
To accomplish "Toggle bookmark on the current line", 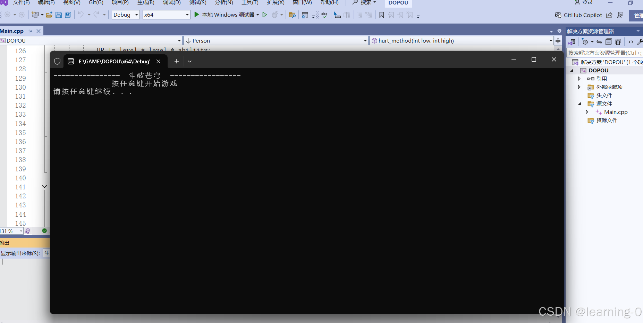I will click(382, 15).
